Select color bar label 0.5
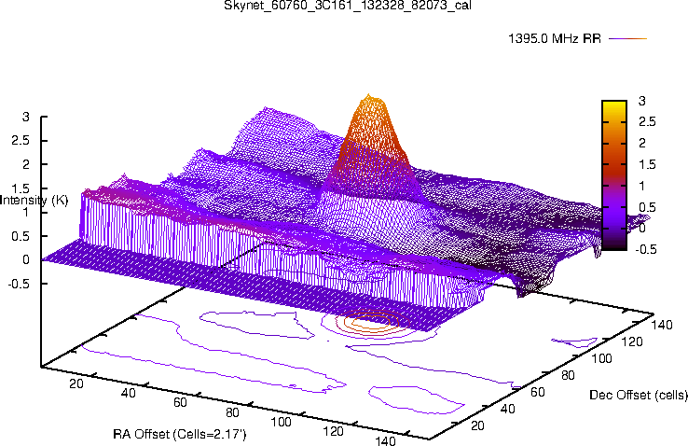 (x=647, y=207)
